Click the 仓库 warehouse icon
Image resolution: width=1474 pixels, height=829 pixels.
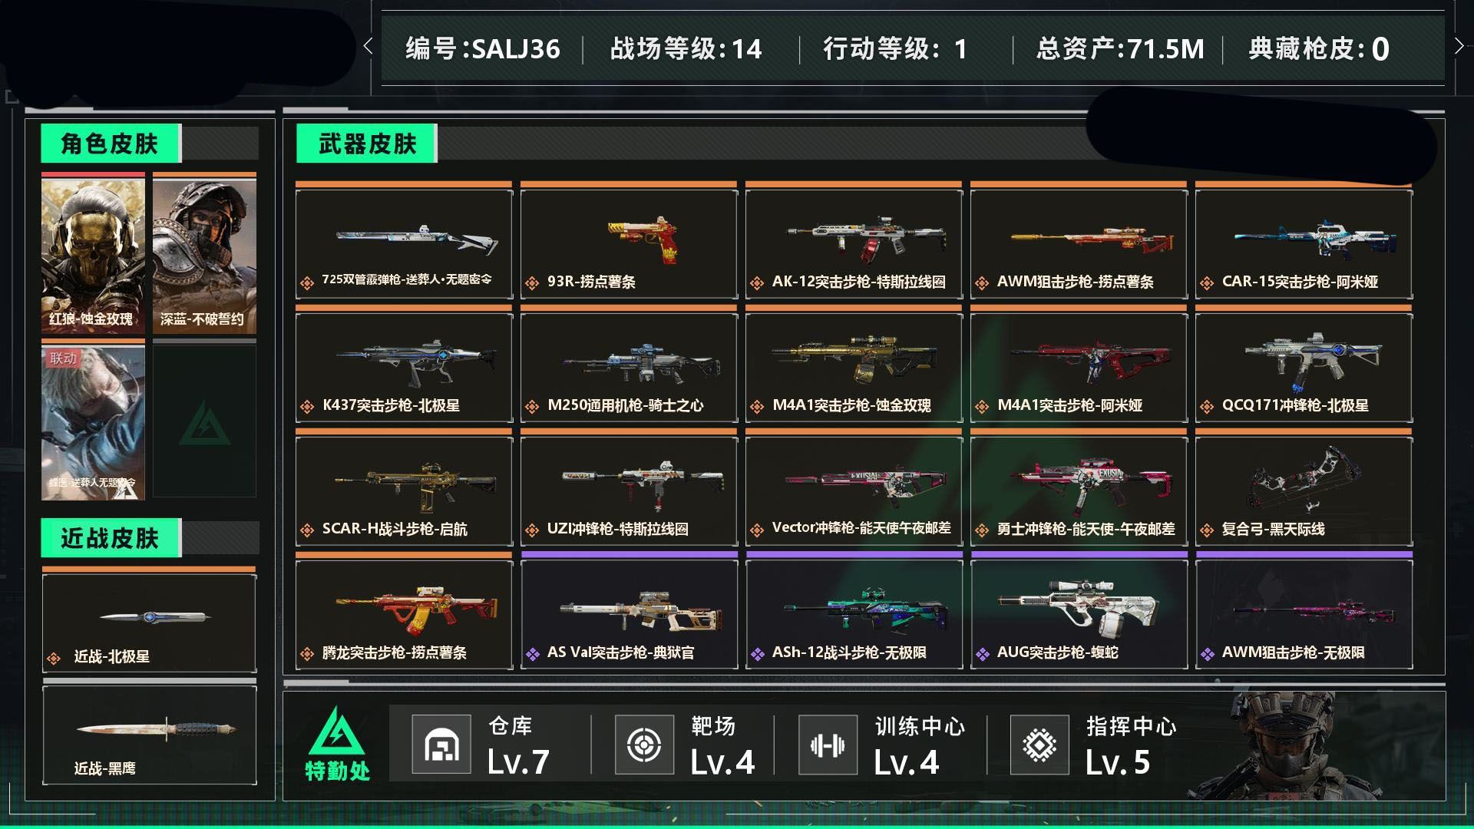pos(441,744)
